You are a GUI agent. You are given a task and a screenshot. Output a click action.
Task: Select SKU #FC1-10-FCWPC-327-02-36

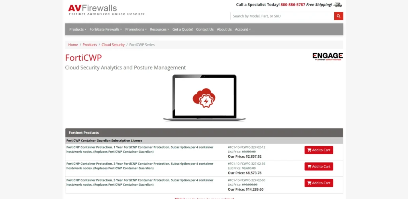pos(246,164)
